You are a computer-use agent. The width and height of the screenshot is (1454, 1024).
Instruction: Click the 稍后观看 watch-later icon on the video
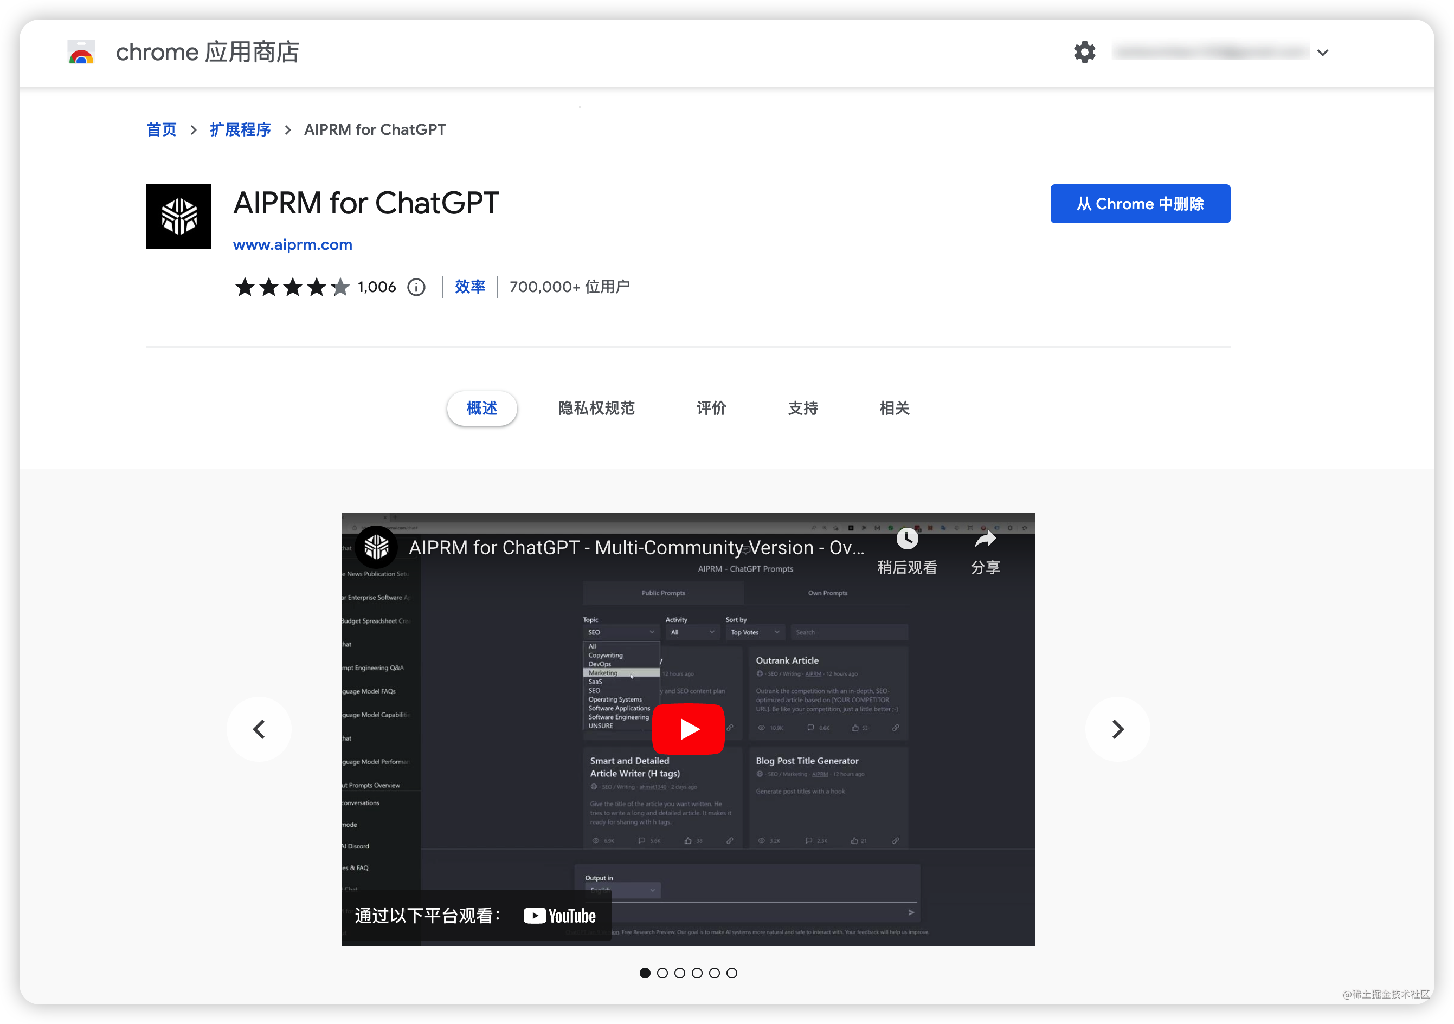pyautogui.click(x=908, y=539)
